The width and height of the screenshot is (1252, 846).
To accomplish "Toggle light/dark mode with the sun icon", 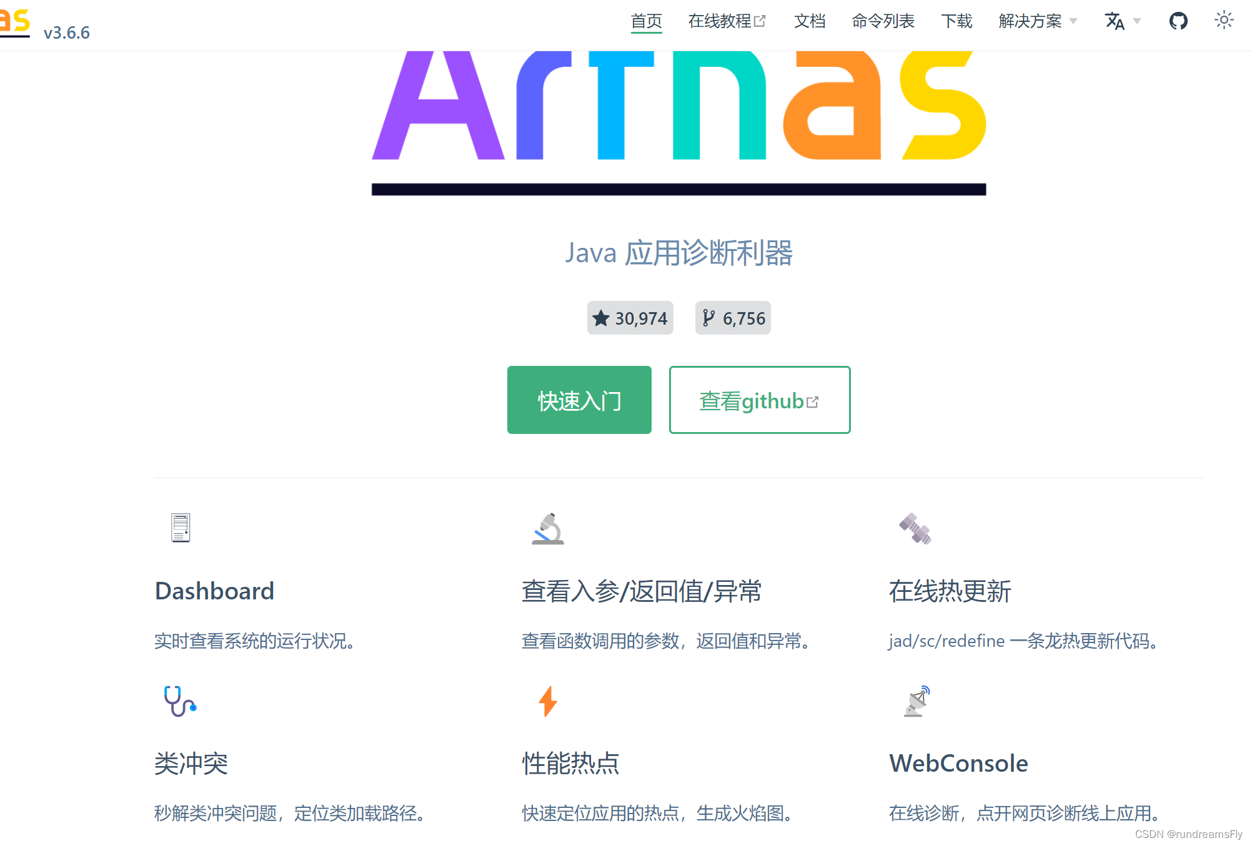I will 1223,21.
